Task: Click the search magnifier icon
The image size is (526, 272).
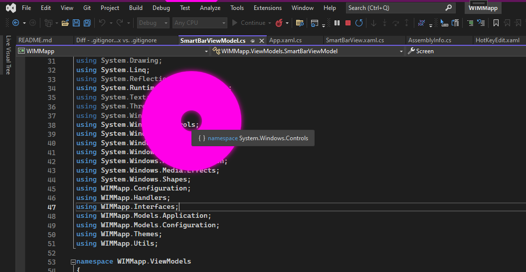Action: point(449,7)
